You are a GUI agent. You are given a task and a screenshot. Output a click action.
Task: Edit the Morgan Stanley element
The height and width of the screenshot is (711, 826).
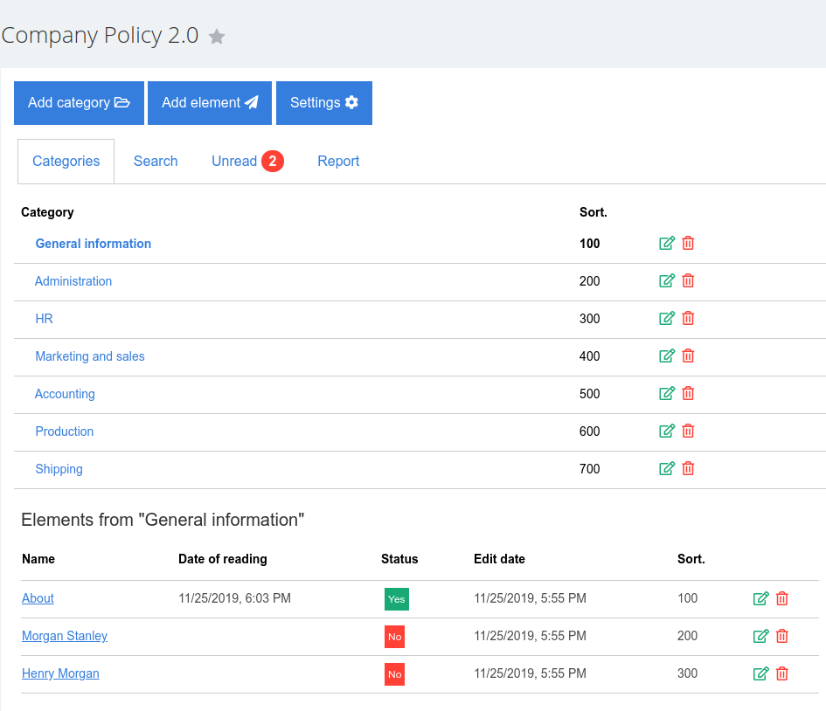point(761,636)
